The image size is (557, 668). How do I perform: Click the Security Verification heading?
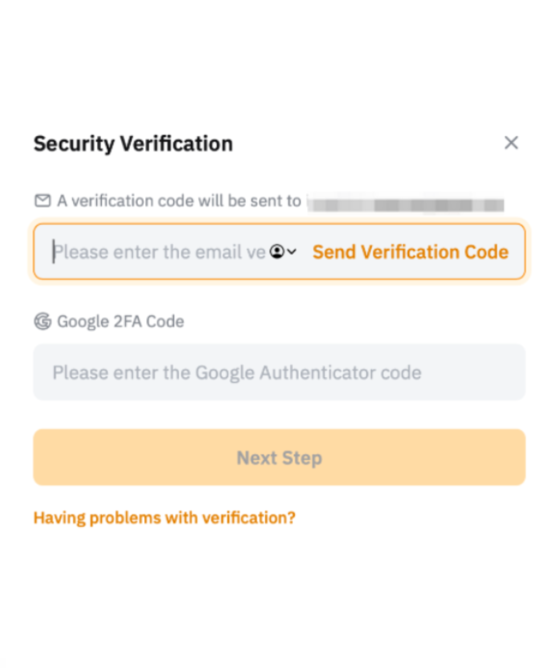coord(133,144)
